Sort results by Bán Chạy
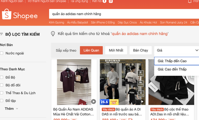 pyautogui.click(x=141, y=50)
